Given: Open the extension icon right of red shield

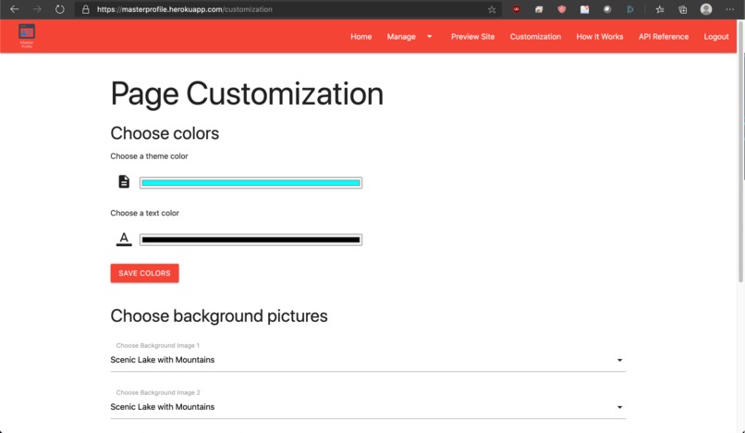Looking at the screenshot, I should click(x=584, y=9).
